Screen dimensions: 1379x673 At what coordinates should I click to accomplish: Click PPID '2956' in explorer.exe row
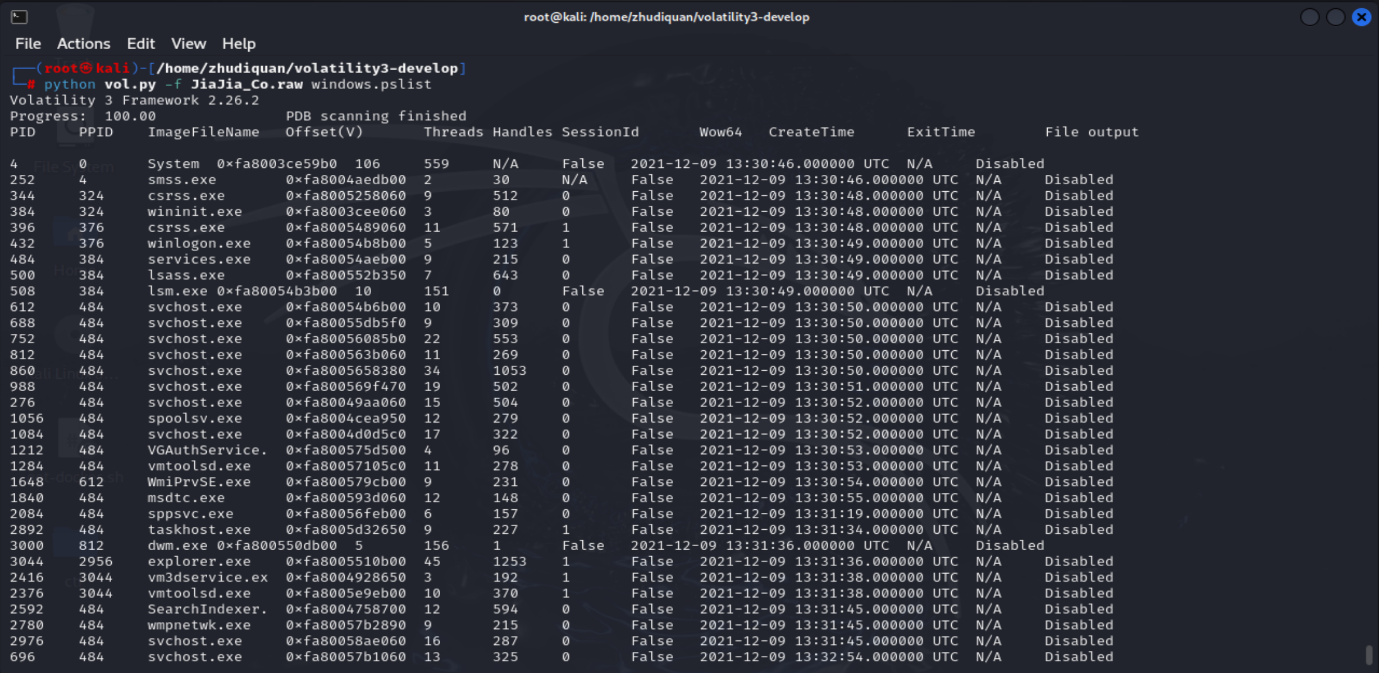(95, 561)
